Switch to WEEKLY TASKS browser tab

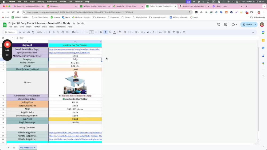(95, 6)
